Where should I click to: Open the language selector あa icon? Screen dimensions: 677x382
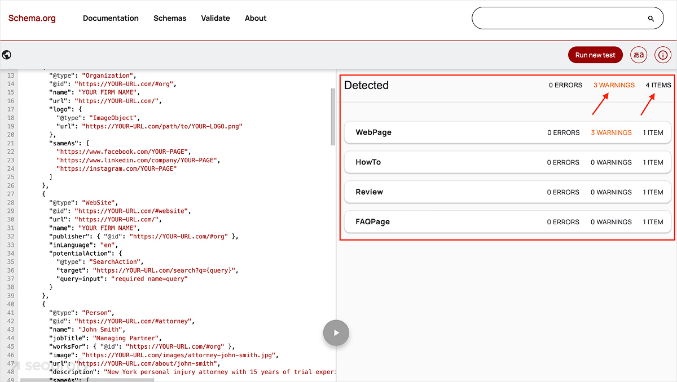[638, 55]
